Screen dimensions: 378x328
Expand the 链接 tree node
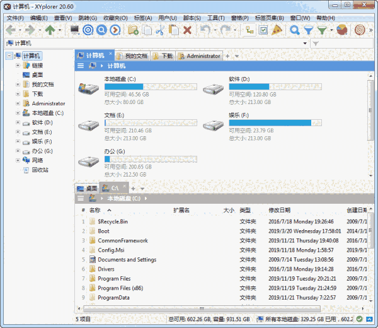[x=18, y=66]
